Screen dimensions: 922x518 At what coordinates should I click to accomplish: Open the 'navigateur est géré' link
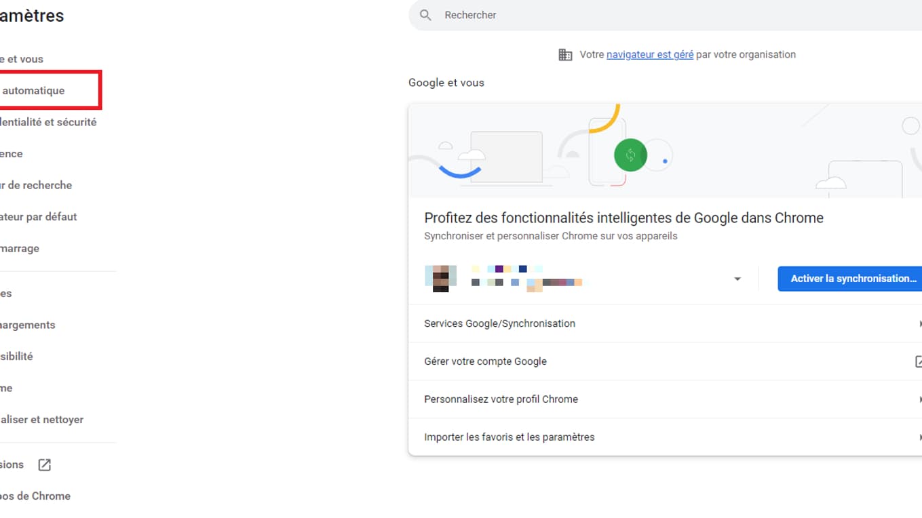(x=650, y=54)
